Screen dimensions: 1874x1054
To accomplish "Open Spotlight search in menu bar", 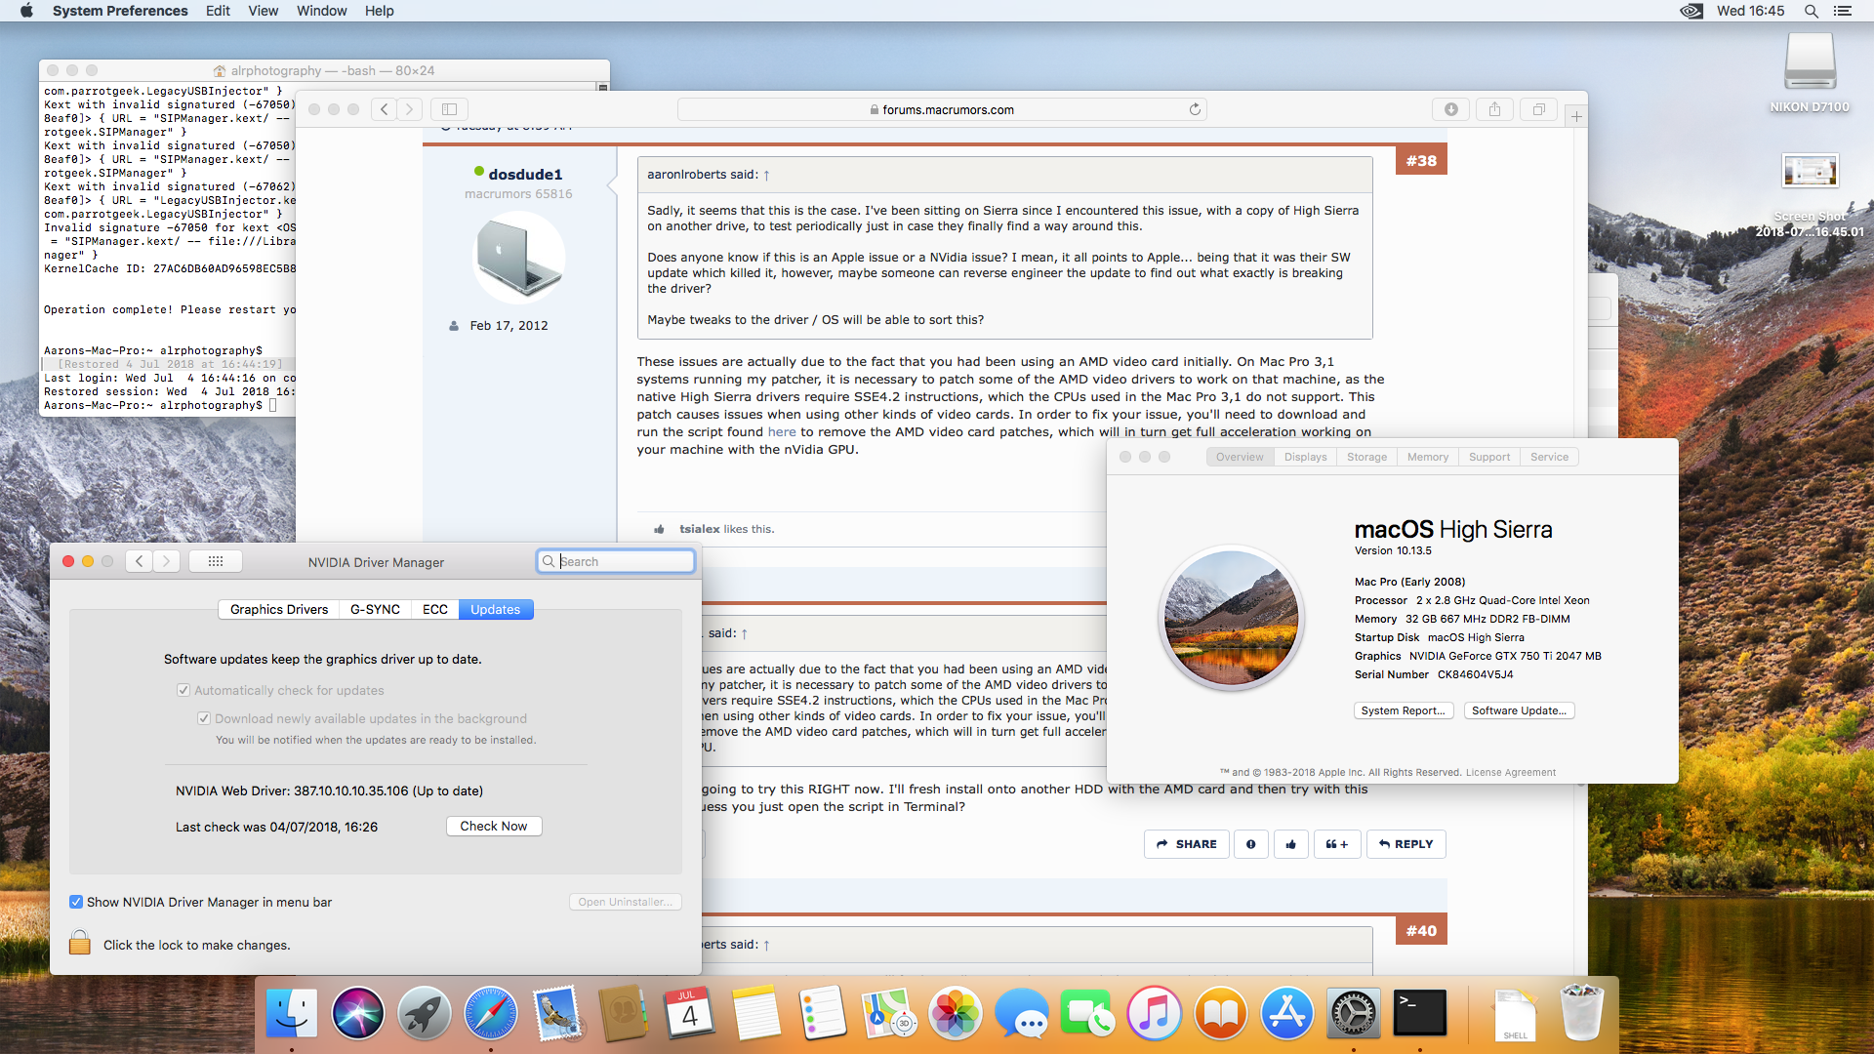I will (x=1812, y=11).
